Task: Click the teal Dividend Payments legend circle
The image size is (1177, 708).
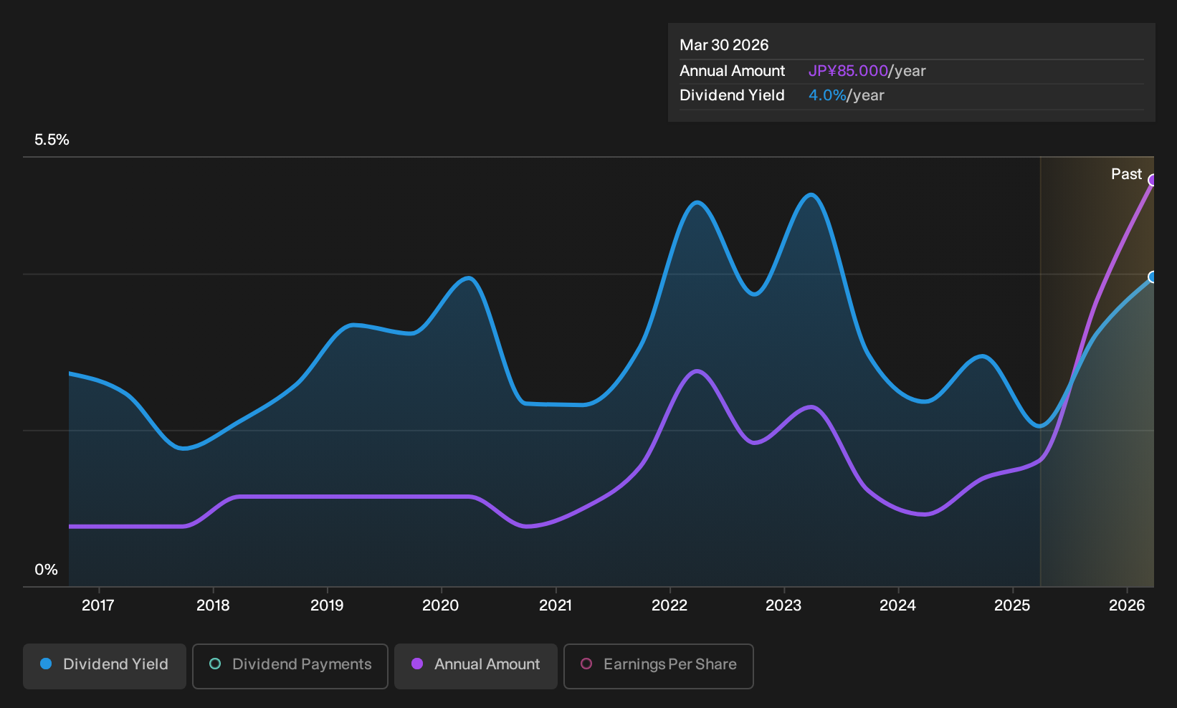Action: tap(215, 664)
